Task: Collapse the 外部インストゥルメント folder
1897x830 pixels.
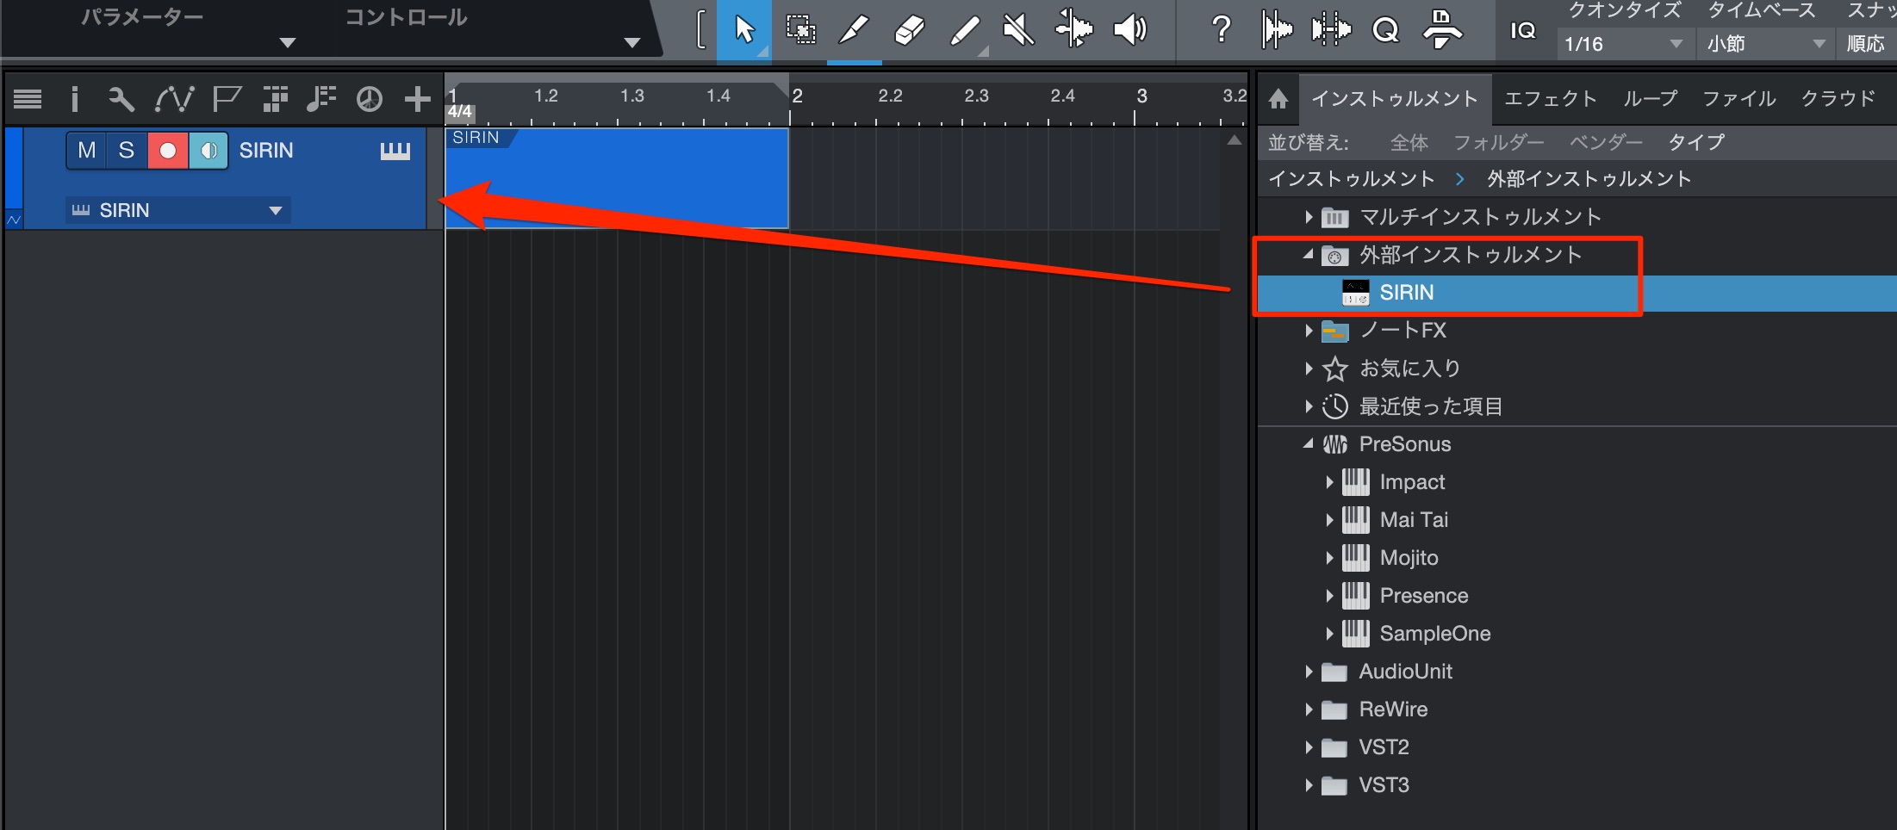Action: (x=1309, y=255)
